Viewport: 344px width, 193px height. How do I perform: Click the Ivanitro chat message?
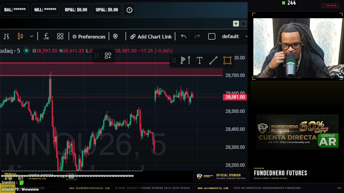pos(13,183)
